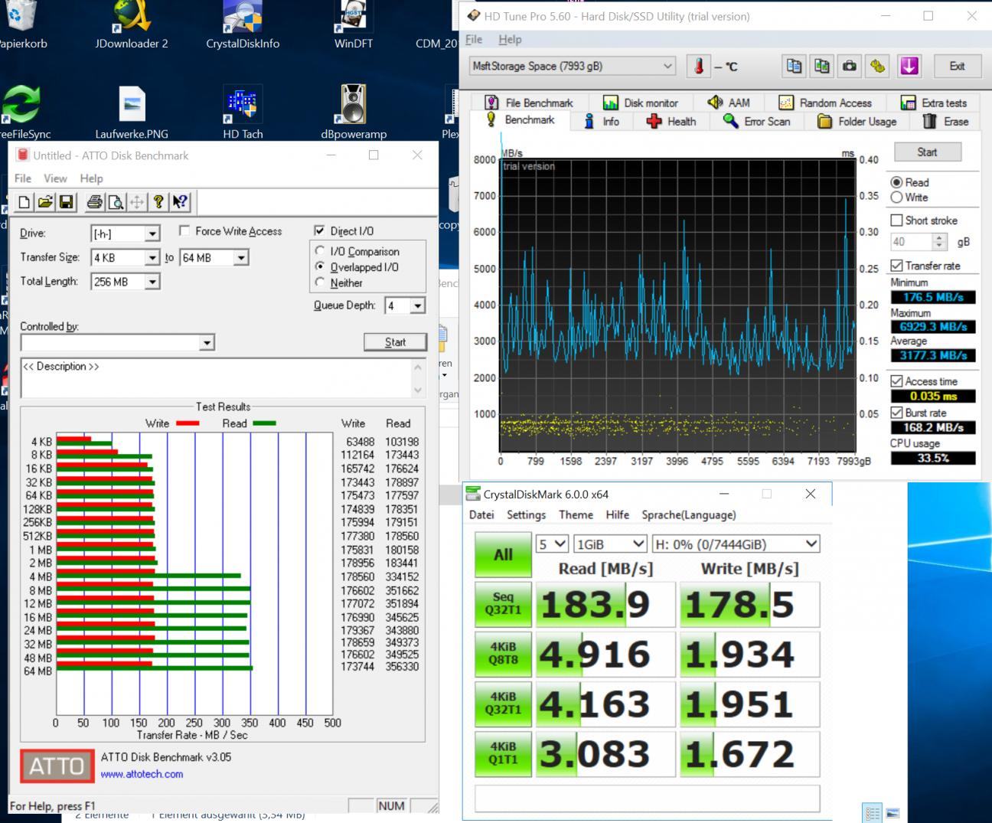
Task: Open the Random Access tab in HD Tune
Action: 825,103
